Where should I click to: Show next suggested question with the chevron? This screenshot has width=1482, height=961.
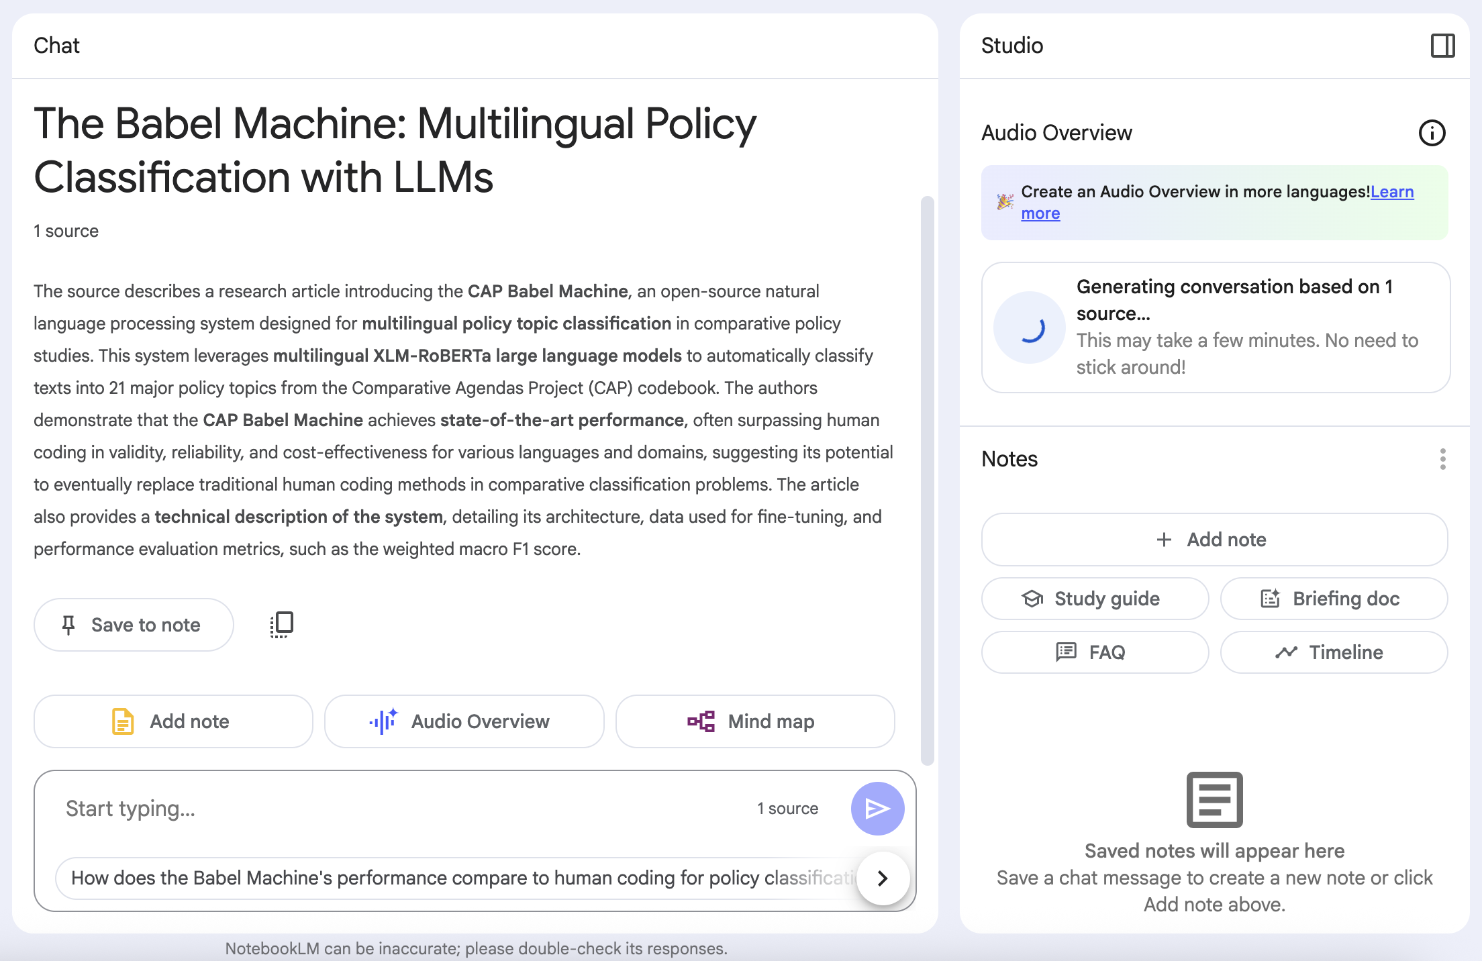(883, 878)
